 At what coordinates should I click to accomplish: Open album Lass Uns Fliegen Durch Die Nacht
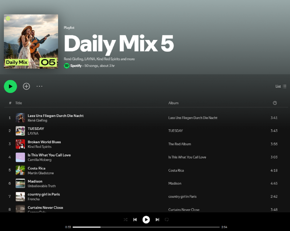[x=193, y=118]
